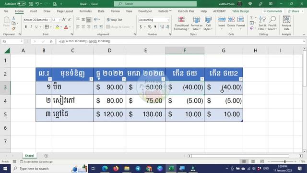
Task: Open Conditional Formatting
Action: 182,24
